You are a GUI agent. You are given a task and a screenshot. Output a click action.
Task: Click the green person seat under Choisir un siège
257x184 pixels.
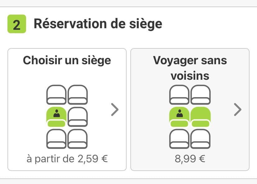[x=56, y=117]
